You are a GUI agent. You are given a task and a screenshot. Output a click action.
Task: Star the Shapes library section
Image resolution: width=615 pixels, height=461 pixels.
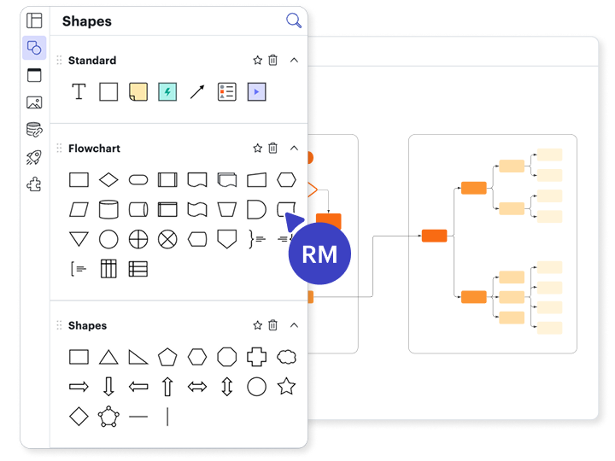[257, 325]
